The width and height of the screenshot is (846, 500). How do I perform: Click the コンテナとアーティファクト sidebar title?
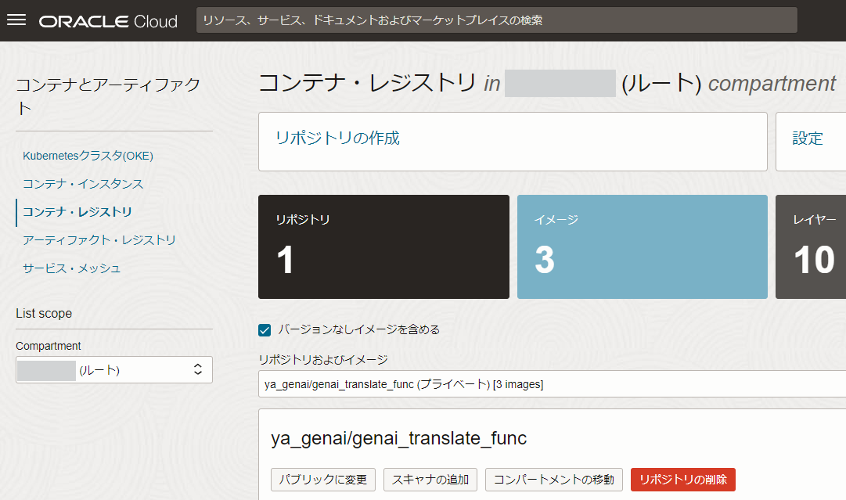pyautogui.click(x=108, y=96)
